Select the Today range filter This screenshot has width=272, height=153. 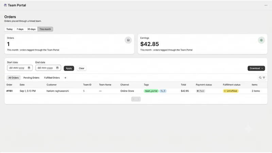10,29
